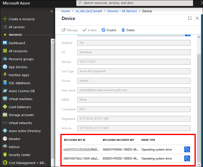Maximize the Device blade
The width and height of the screenshot is (203, 167).
pyautogui.click(x=190, y=18)
